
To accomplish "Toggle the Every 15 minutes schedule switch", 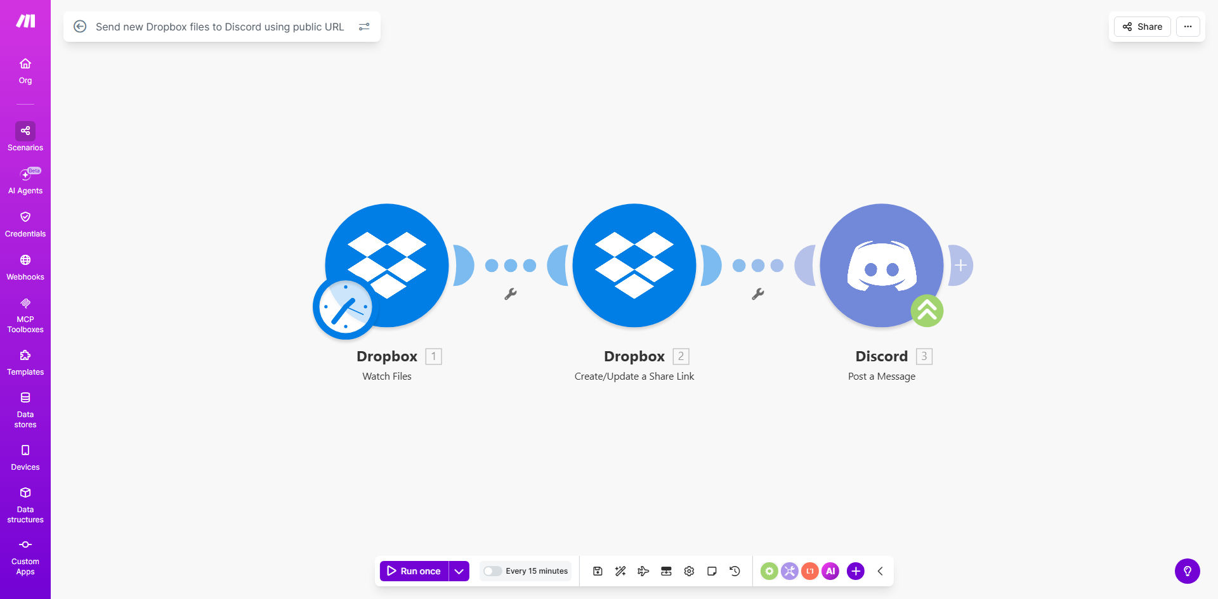I will [492, 571].
